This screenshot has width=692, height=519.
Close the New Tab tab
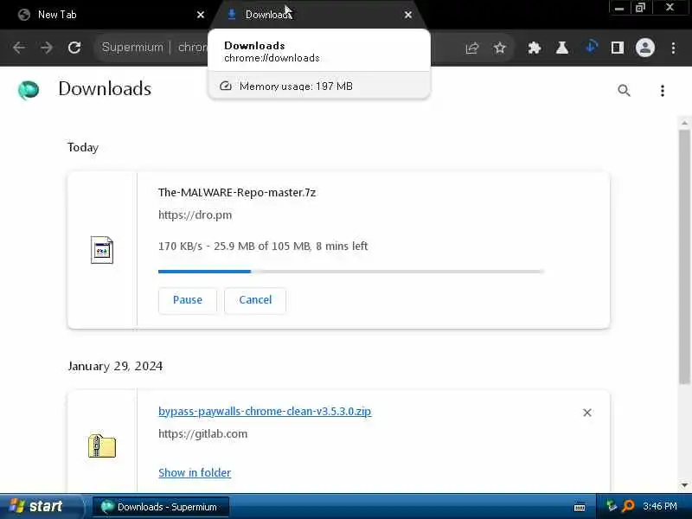pyautogui.click(x=201, y=15)
